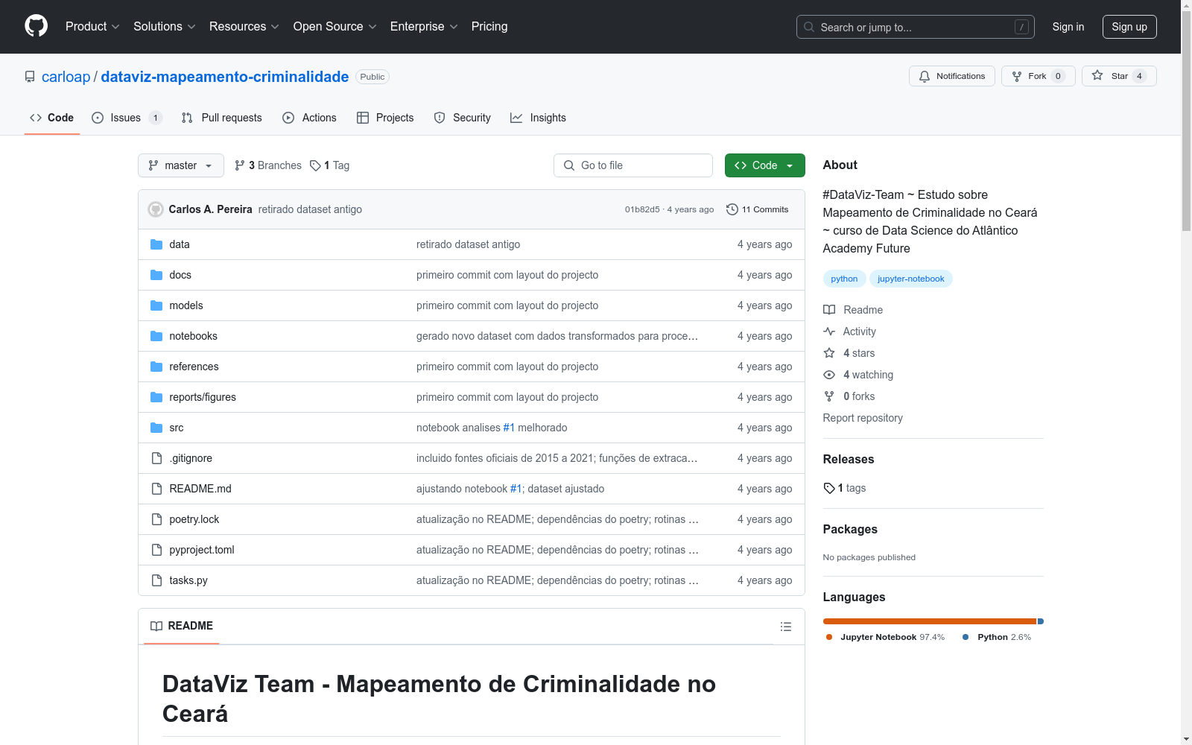Open the src folder
Viewport: 1192px width, 745px height.
[177, 428]
